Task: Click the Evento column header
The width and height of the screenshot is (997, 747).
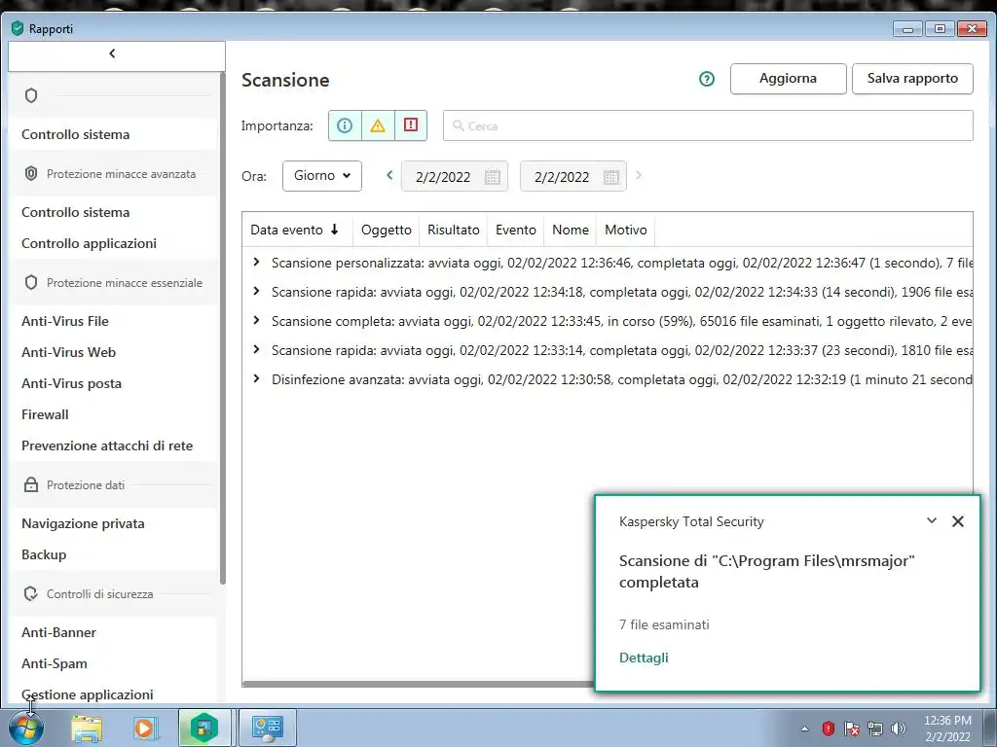Action: pos(516,230)
